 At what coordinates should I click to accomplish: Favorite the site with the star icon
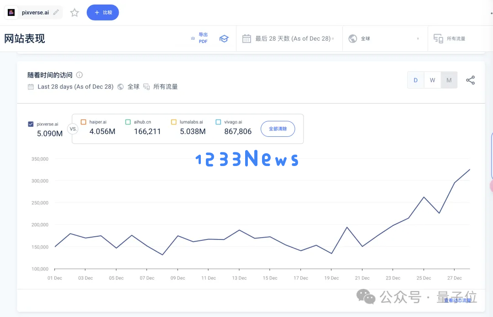click(x=74, y=13)
